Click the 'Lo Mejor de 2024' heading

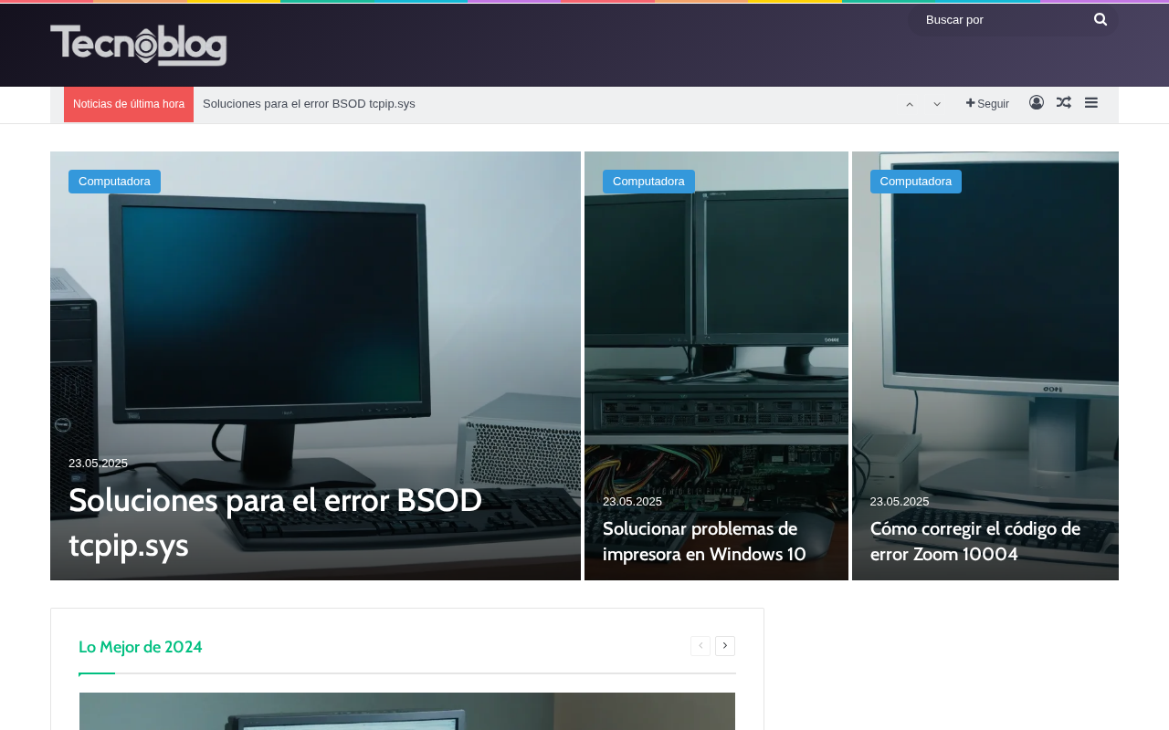point(141,647)
